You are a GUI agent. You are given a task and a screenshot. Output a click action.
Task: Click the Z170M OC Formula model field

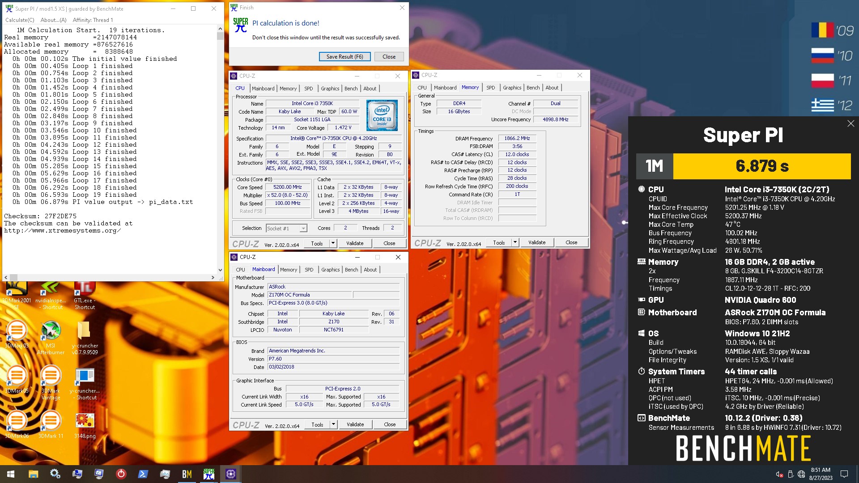[x=309, y=295]
